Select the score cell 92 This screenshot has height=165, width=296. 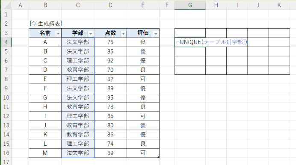(110, 61)
